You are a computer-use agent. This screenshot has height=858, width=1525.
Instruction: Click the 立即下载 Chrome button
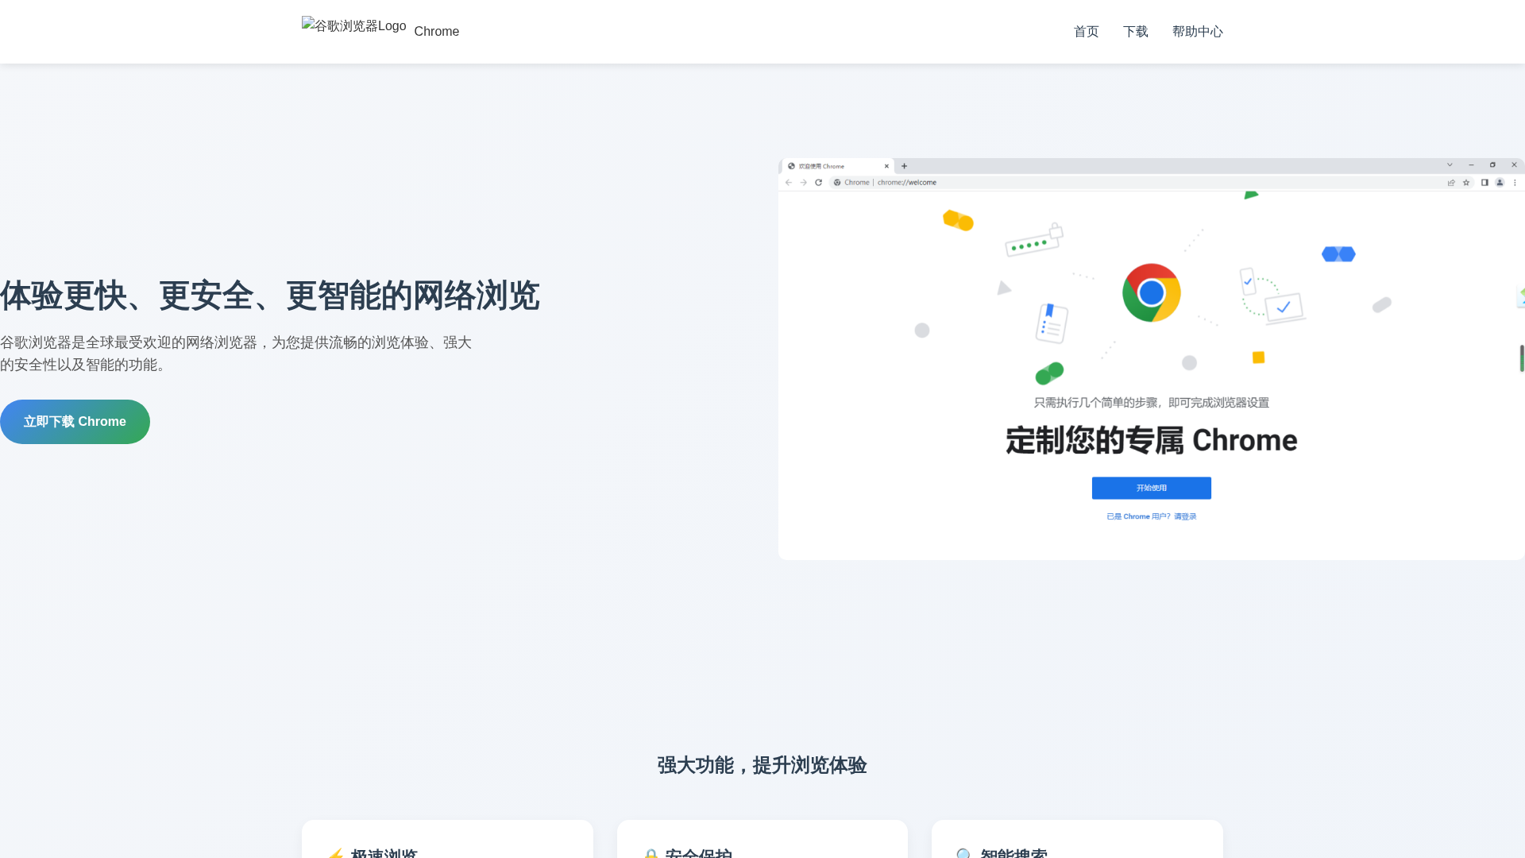click(75, 422)
